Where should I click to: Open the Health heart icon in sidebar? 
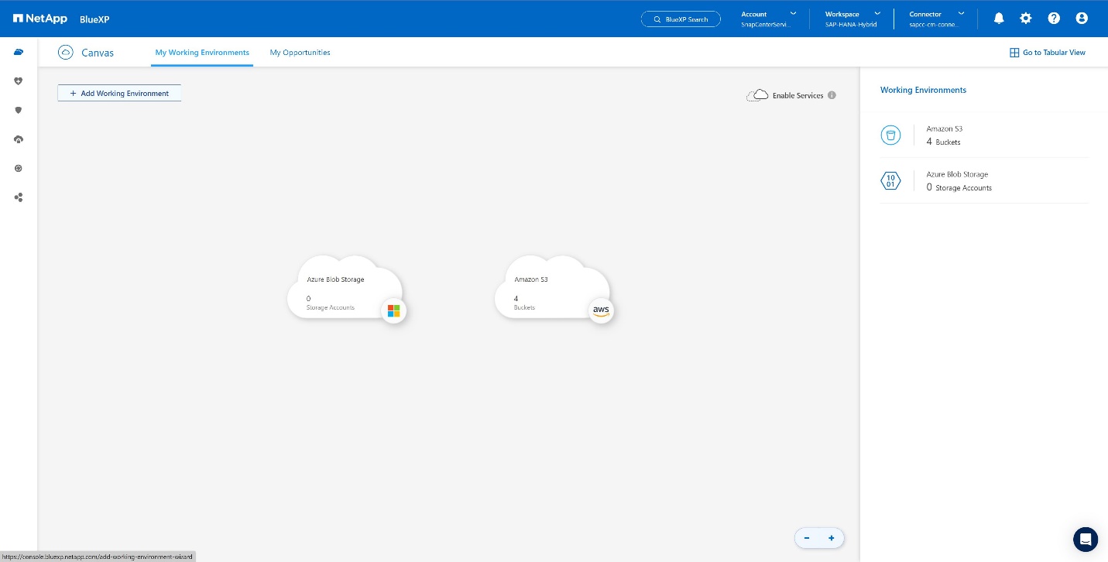coord(19,81)
